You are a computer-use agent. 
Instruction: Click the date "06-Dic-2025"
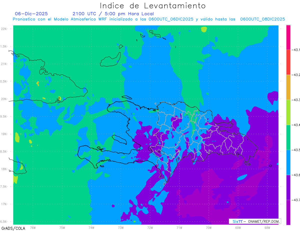pyautogui.click(x=31, y=14)
